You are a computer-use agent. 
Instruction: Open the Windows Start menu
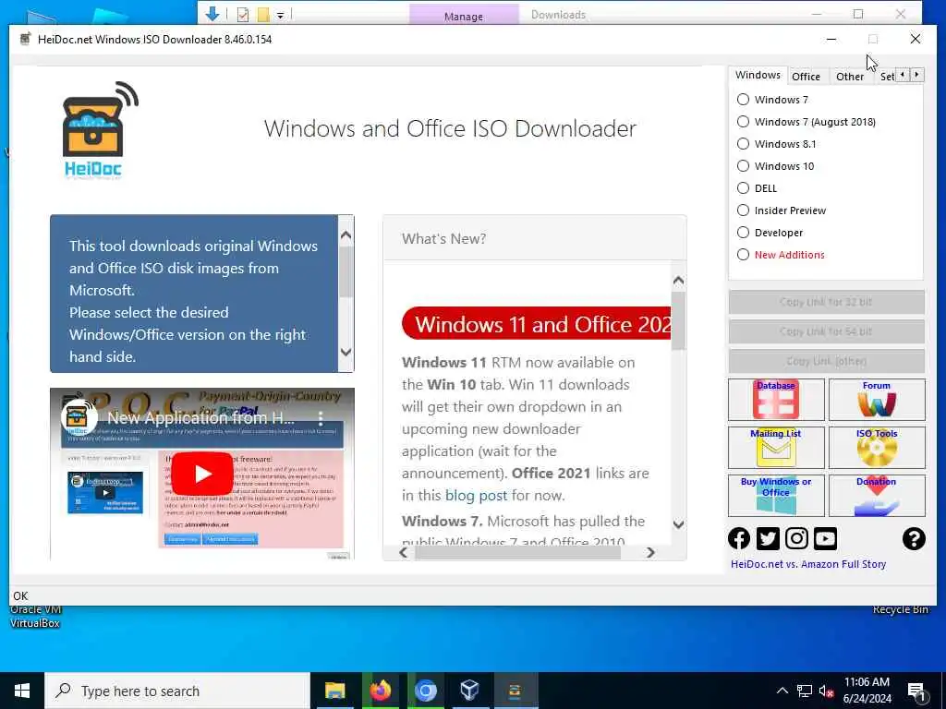(x=22, y=691)
